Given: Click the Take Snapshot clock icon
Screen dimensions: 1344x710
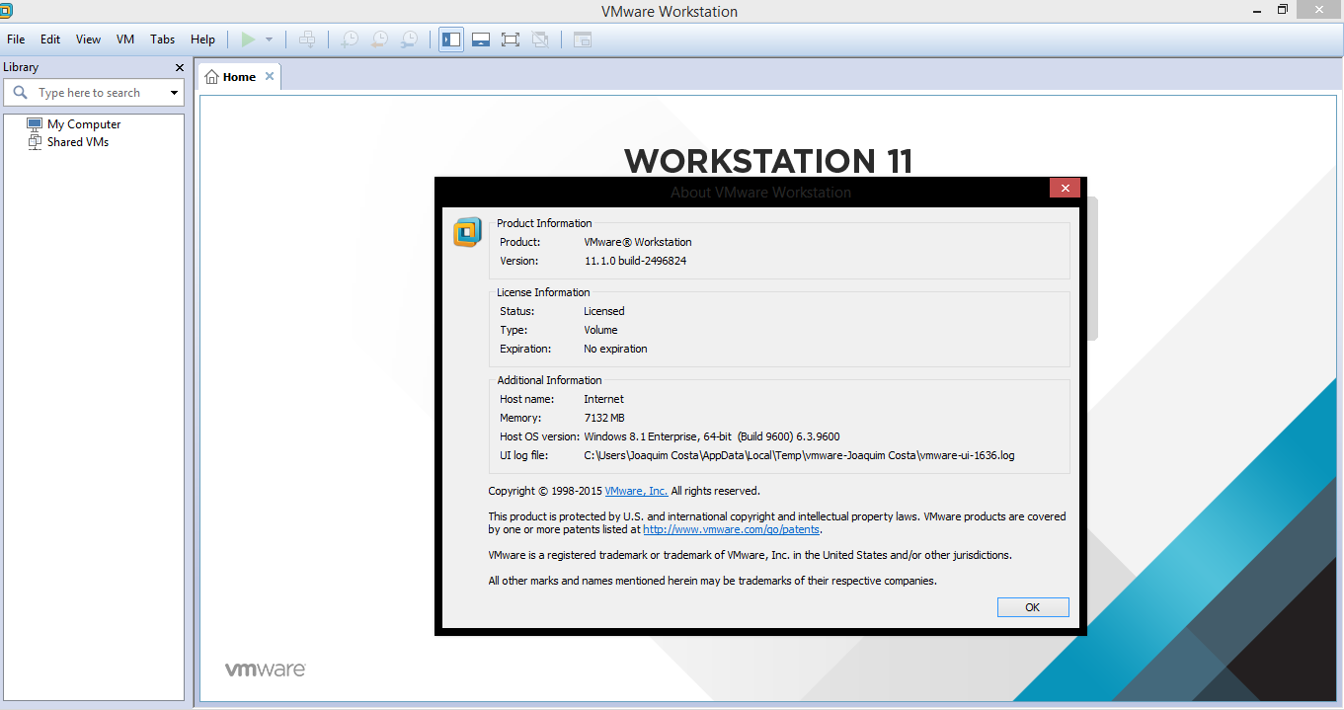Looking at the screenshot, I should 350,39.
